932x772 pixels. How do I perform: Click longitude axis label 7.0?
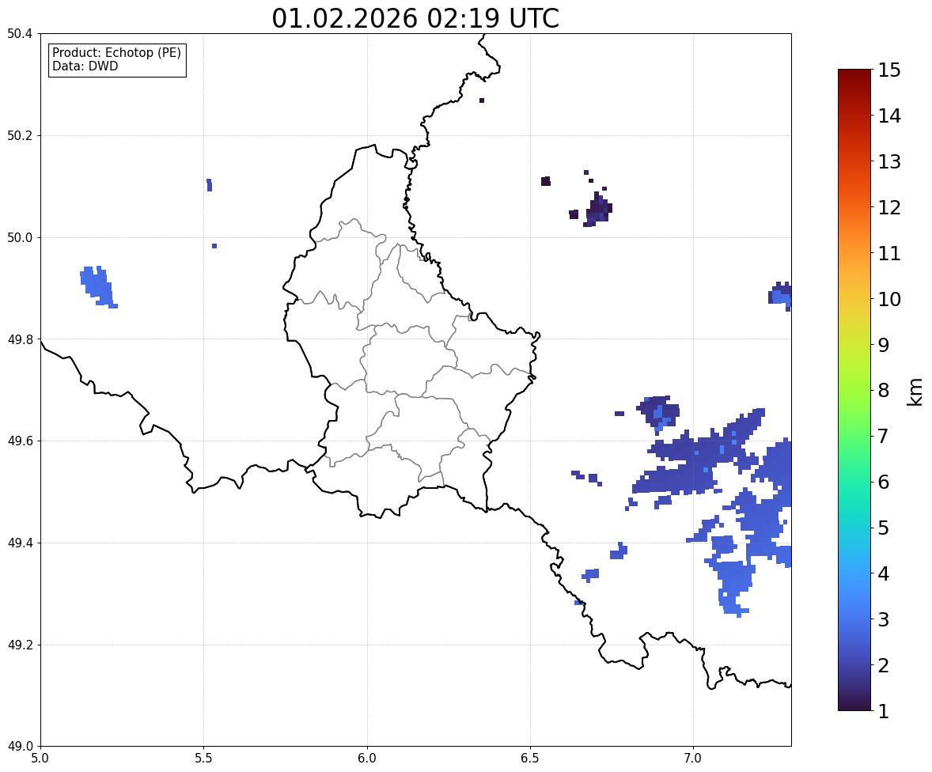693,759
